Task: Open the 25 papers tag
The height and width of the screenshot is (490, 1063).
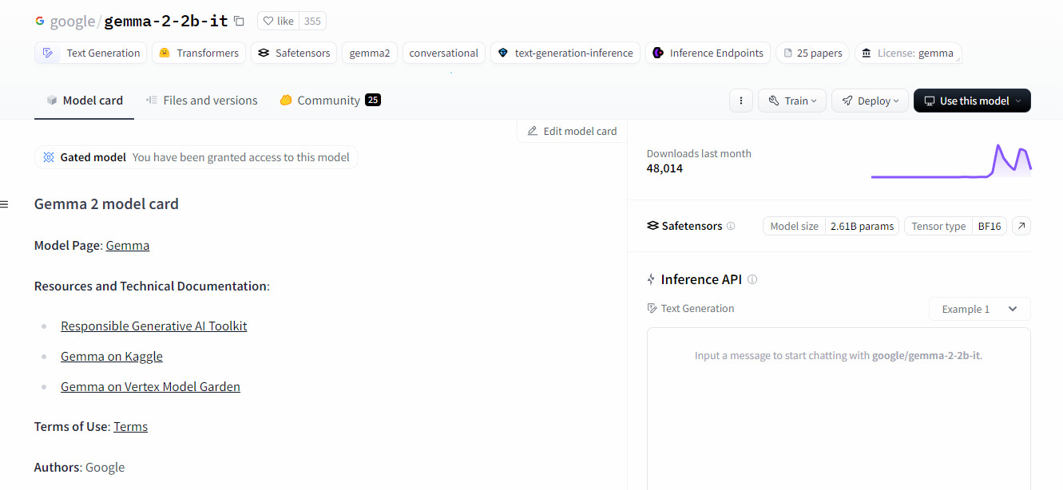Action: 812,53
